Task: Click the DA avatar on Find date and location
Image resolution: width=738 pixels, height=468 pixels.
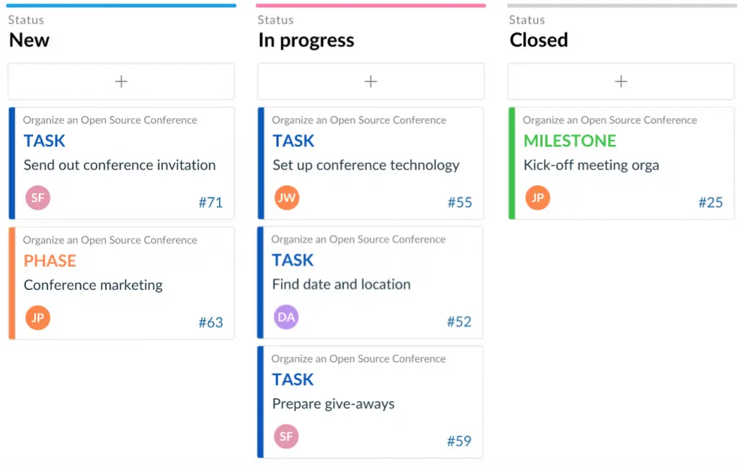Action: point(287,317)
